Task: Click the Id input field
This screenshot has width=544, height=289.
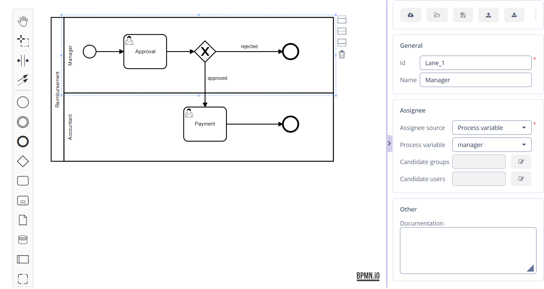Action: click(x=476, y=63)
